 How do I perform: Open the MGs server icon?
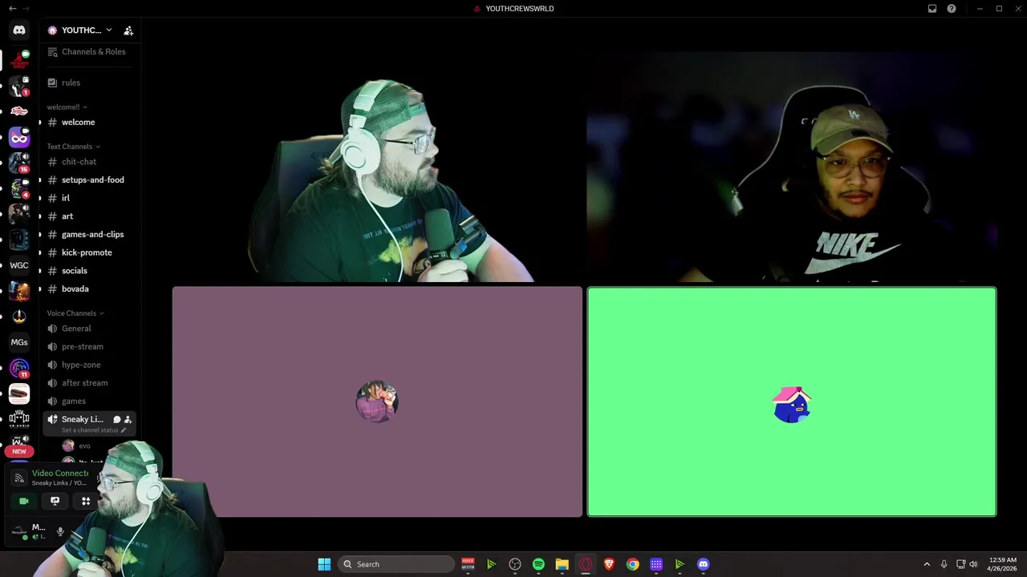pyautogui.click(x=19, y=342)
